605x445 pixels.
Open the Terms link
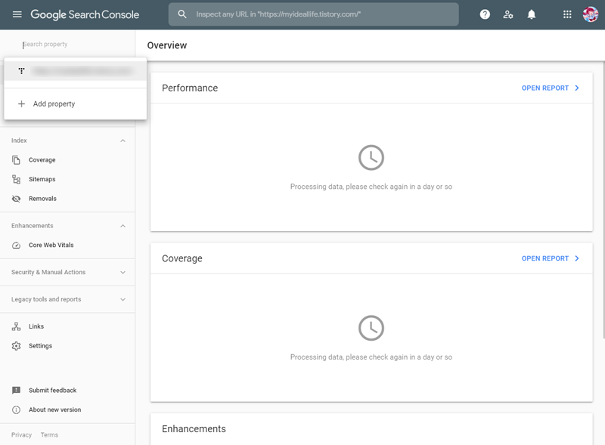(49, 435)
